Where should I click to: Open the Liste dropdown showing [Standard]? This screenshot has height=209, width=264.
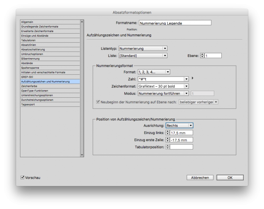(143, 55)
